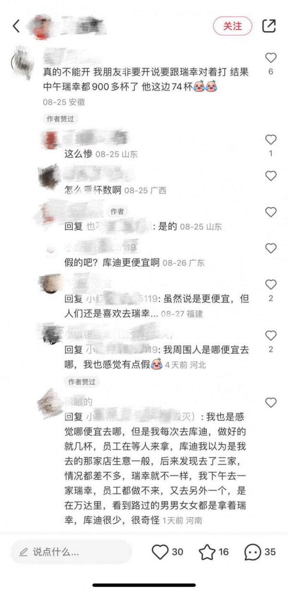Like the post via bottom heart icon
This screenshot has width=288, height=592.
pyautogui.click(x=160, y=552)
